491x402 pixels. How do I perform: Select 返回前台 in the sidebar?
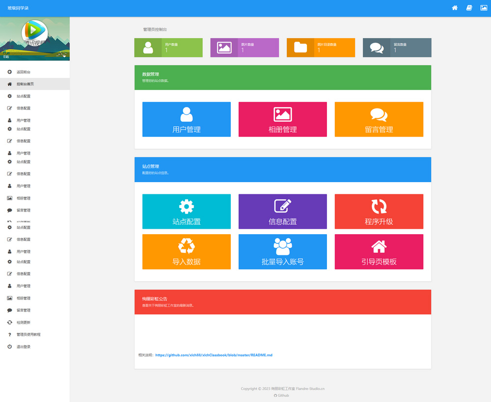[x=23, y=72]
